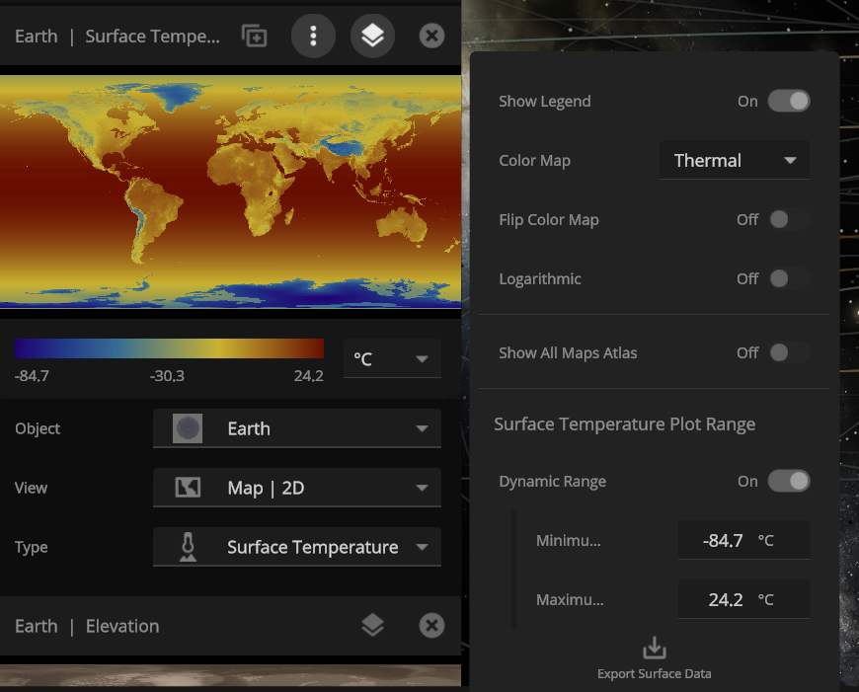Image resolution: width=859 pixels, height=692 pixels.
Task: Click the layers icon for Elevation panel
Action: [x=372, y=625]
